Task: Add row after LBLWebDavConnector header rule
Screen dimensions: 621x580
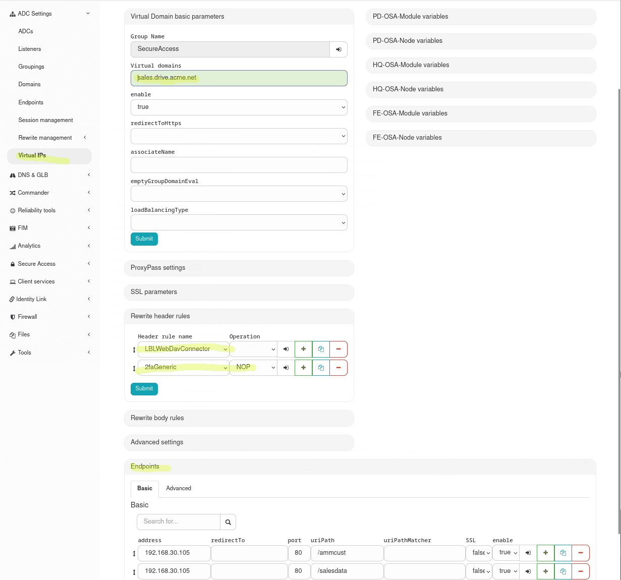Action: tap(303, 349)
